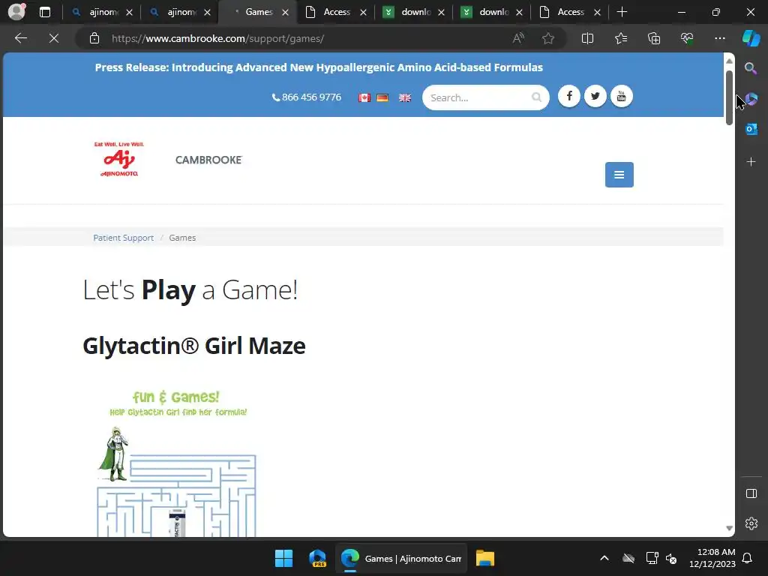Open the Glytactin Girl maze image
Screen dimensions: 768x576
click(x=177, y=462)
